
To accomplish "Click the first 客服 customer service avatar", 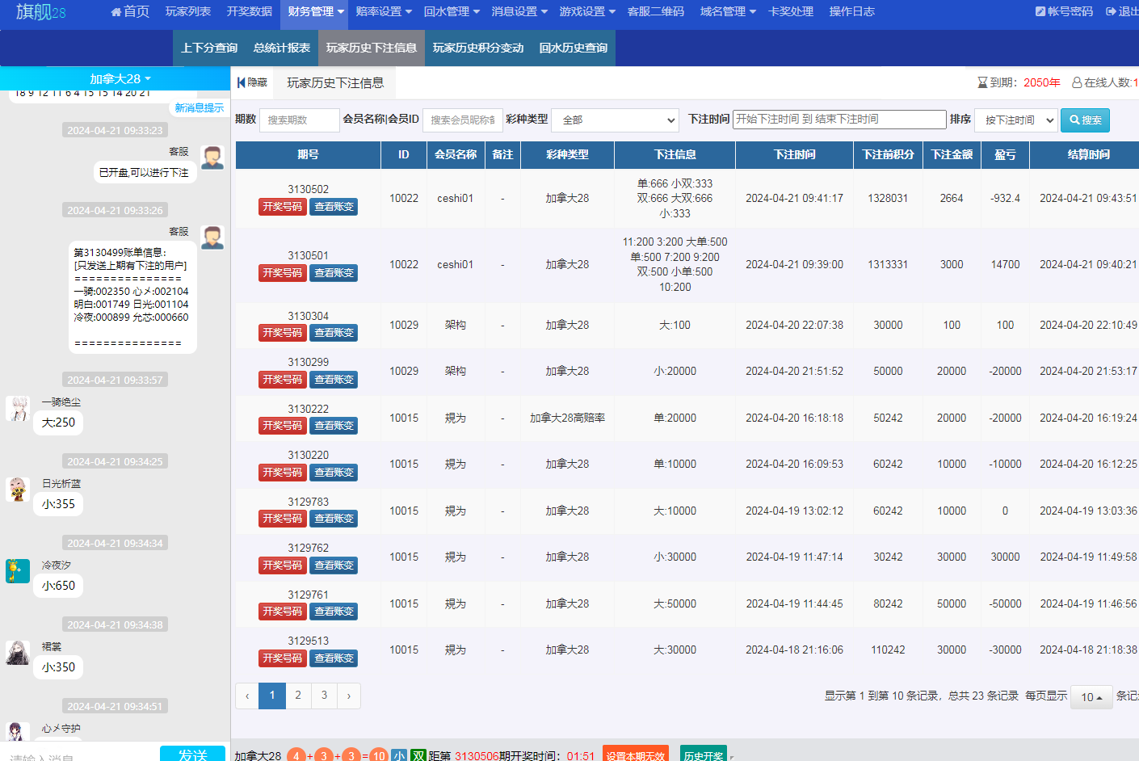I will 212,157.
